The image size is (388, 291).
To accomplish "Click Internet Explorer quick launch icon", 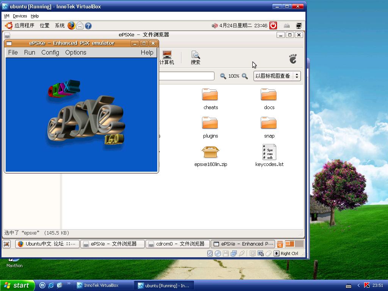I will (51, 285).
